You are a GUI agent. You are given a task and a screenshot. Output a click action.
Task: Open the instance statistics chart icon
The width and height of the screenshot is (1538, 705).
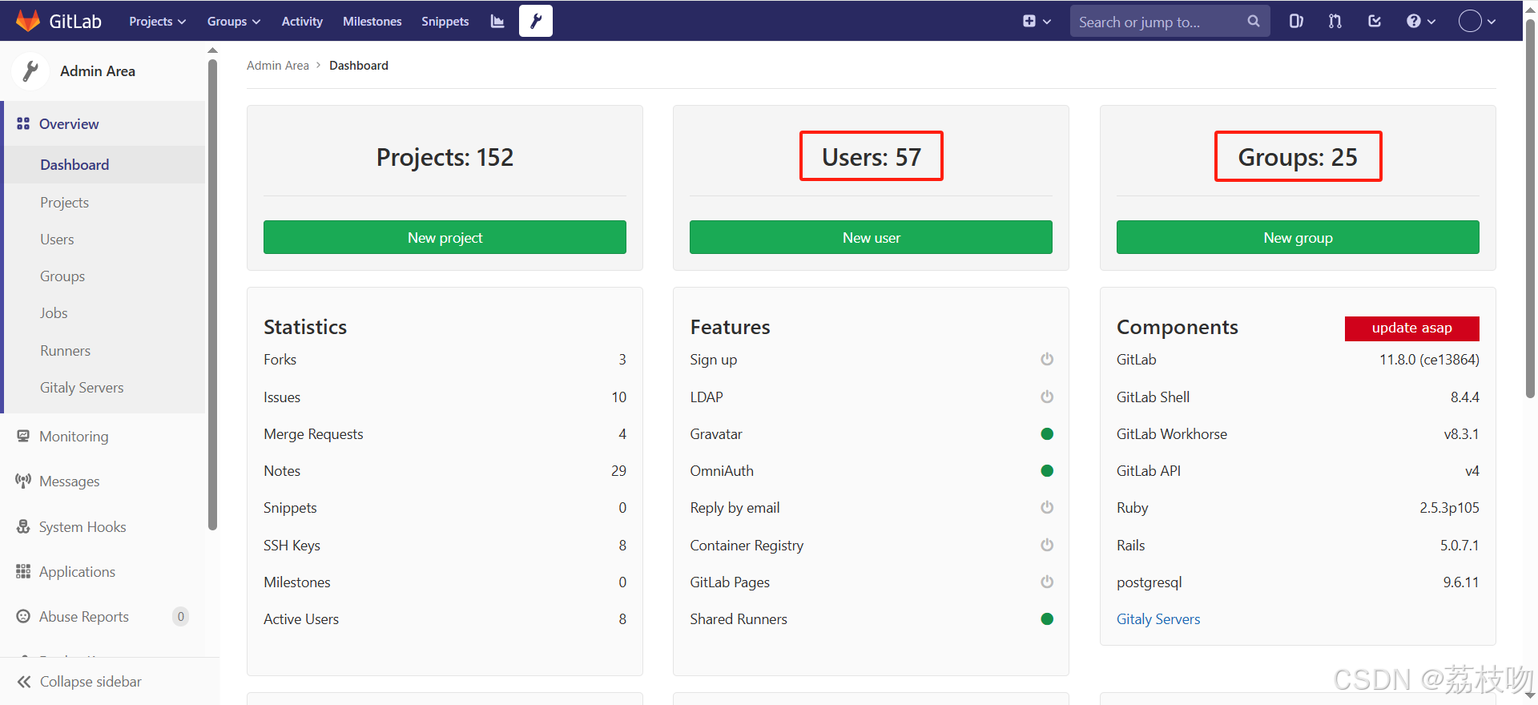[497, 22]
